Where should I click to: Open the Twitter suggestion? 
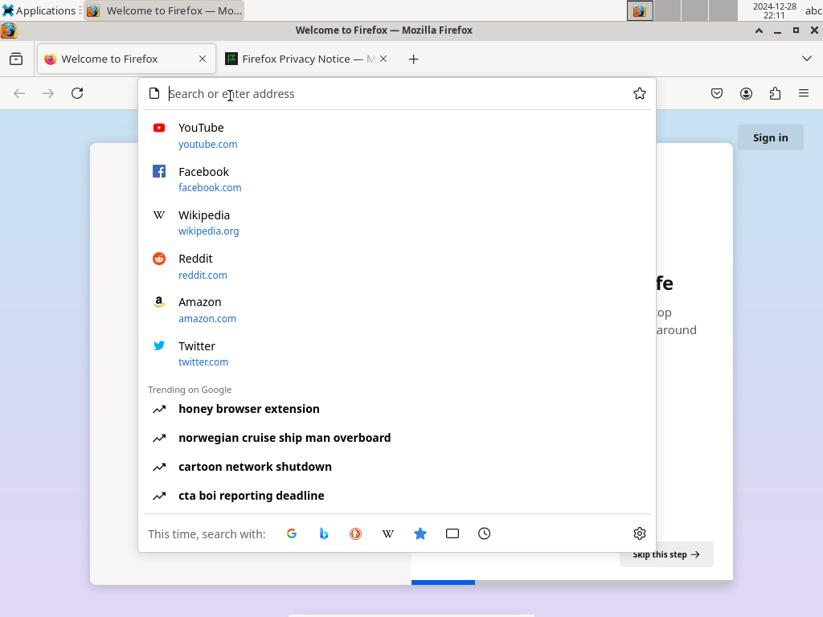397,353
